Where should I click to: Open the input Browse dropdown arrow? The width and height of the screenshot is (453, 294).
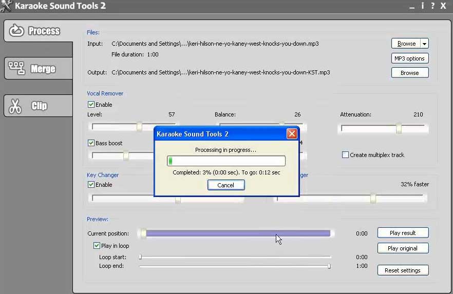click(424, 44)
